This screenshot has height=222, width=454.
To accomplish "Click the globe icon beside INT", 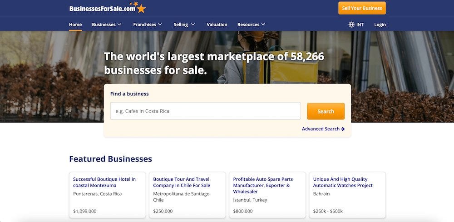I will coord(351,25).
